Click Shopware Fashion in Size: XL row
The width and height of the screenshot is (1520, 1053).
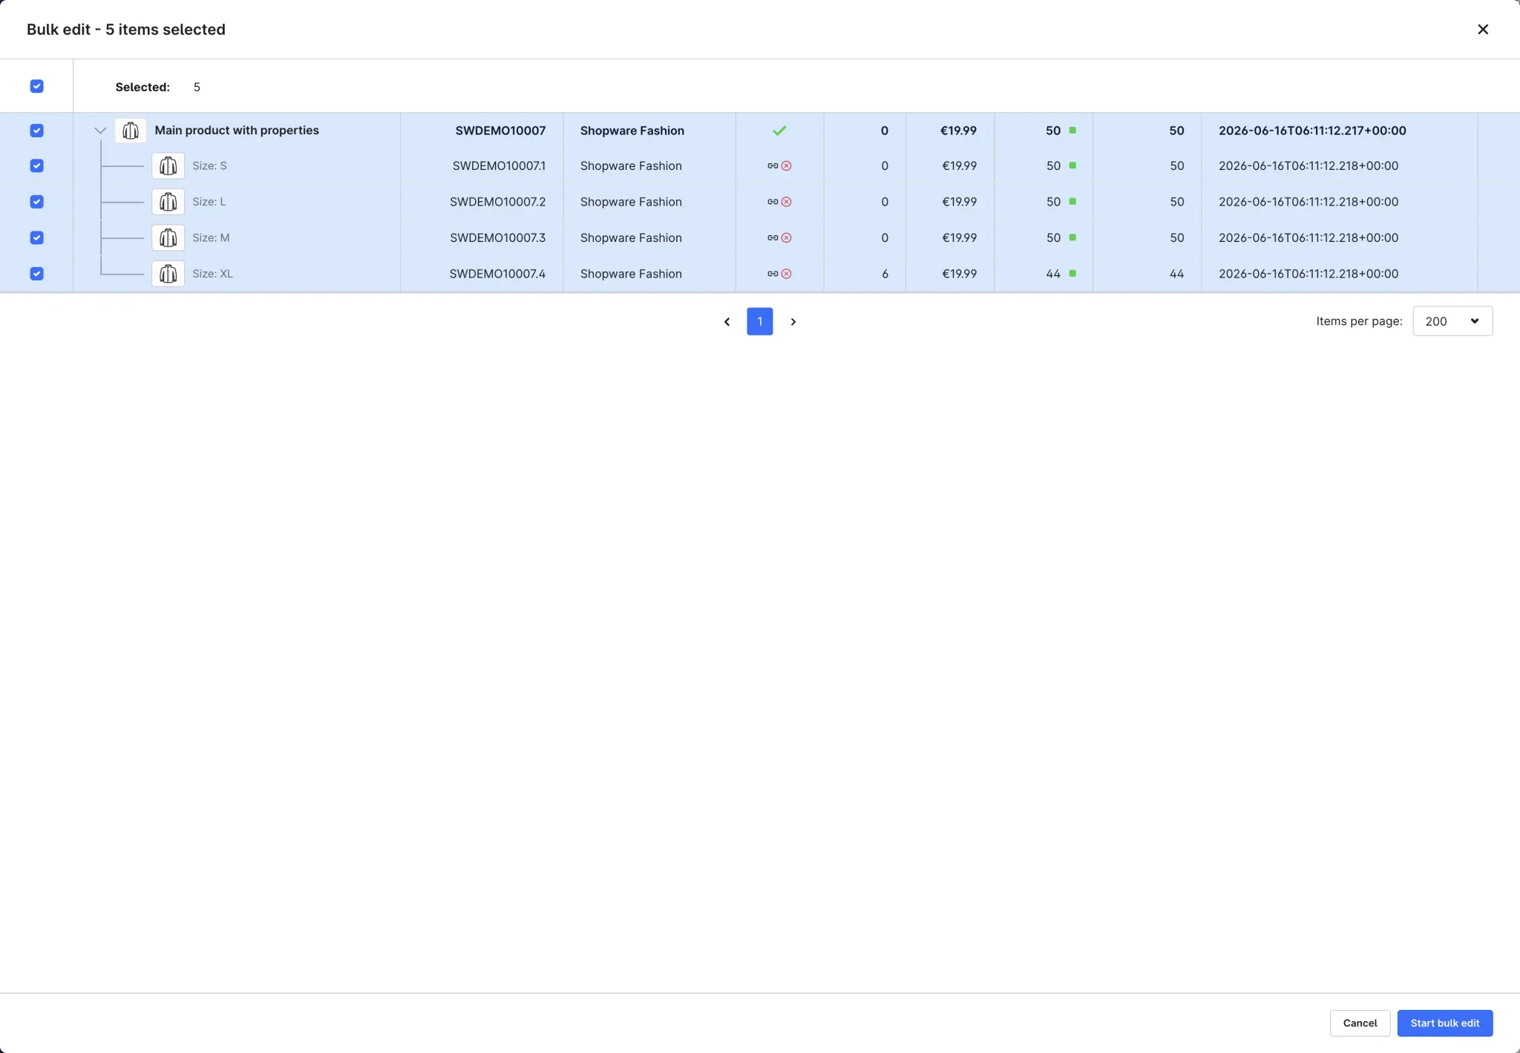point(631,274)
